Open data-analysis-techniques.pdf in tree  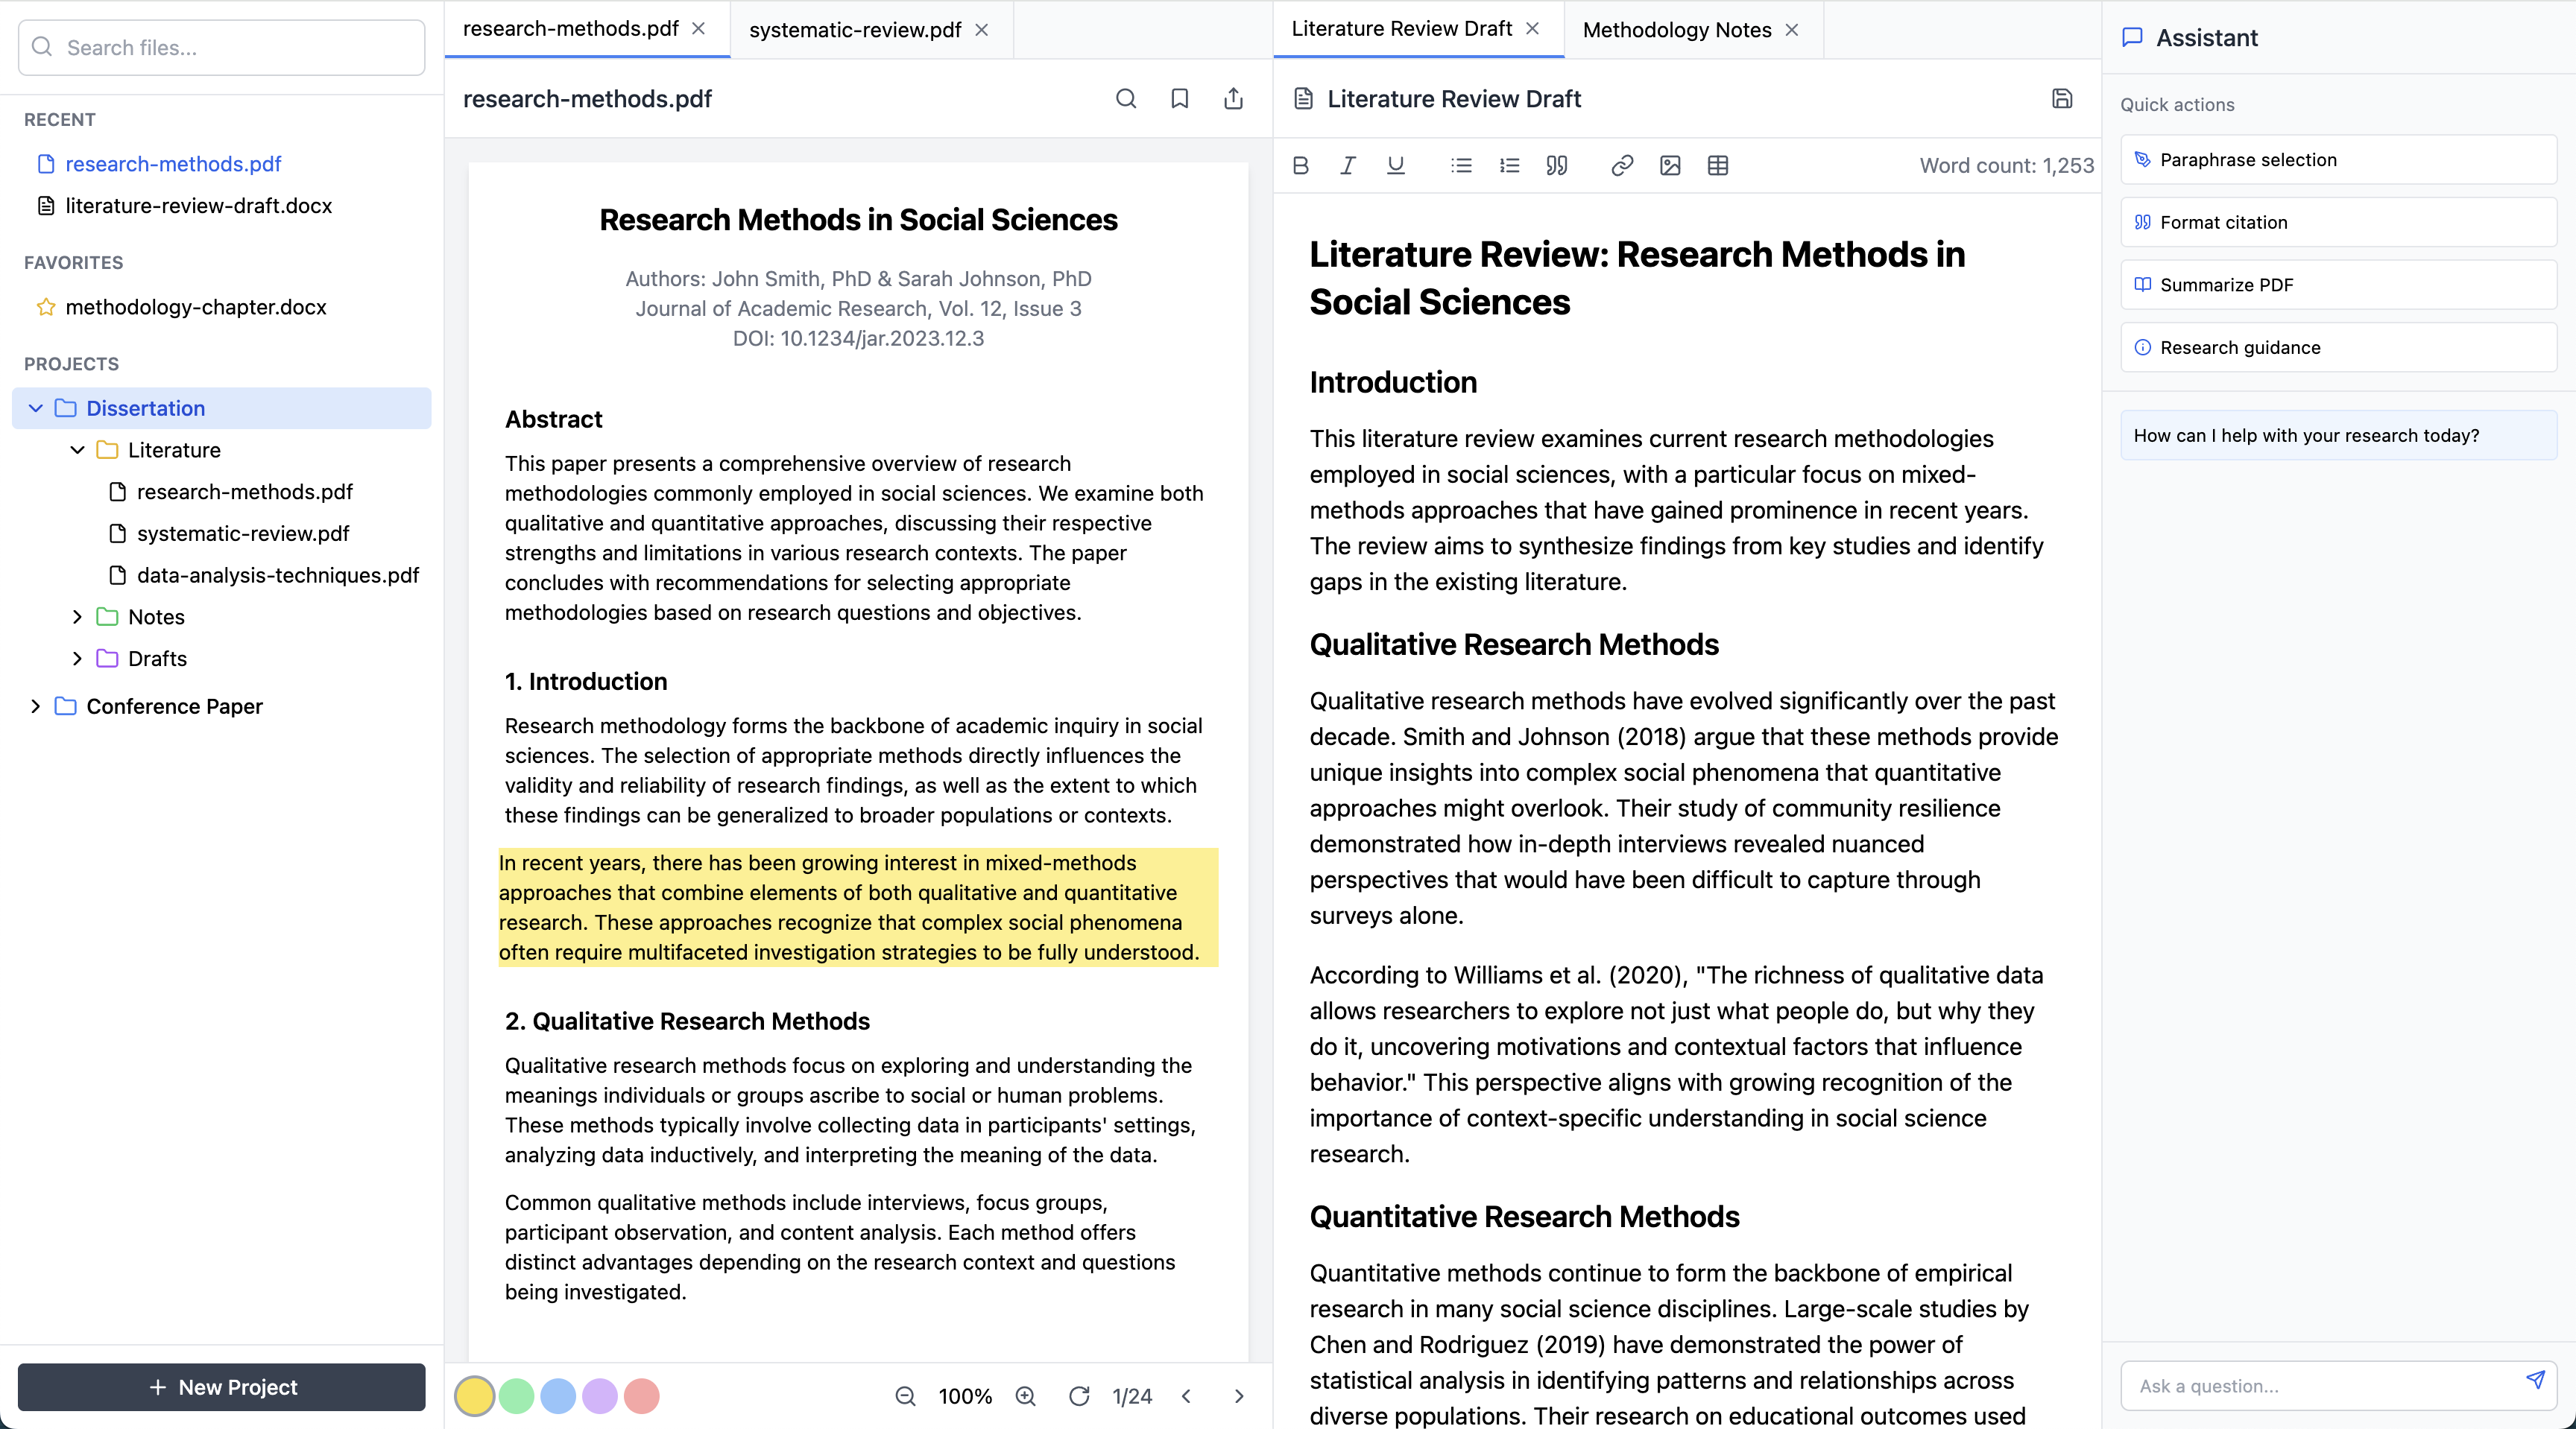point(264,576)
